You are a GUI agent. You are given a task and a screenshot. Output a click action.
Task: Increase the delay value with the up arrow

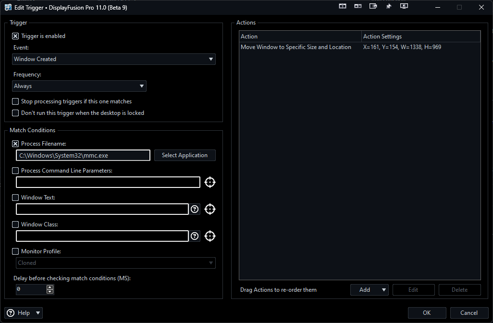click(50, 287)
